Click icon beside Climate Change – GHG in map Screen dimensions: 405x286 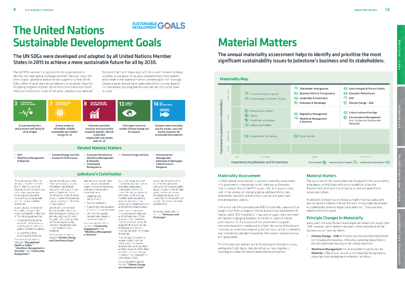[x=345, y=103]
